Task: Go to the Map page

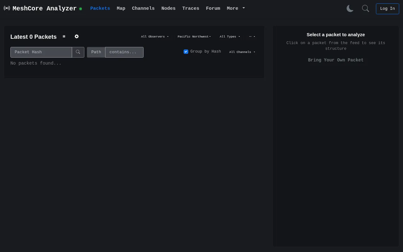Action: (x=121, y=9)
